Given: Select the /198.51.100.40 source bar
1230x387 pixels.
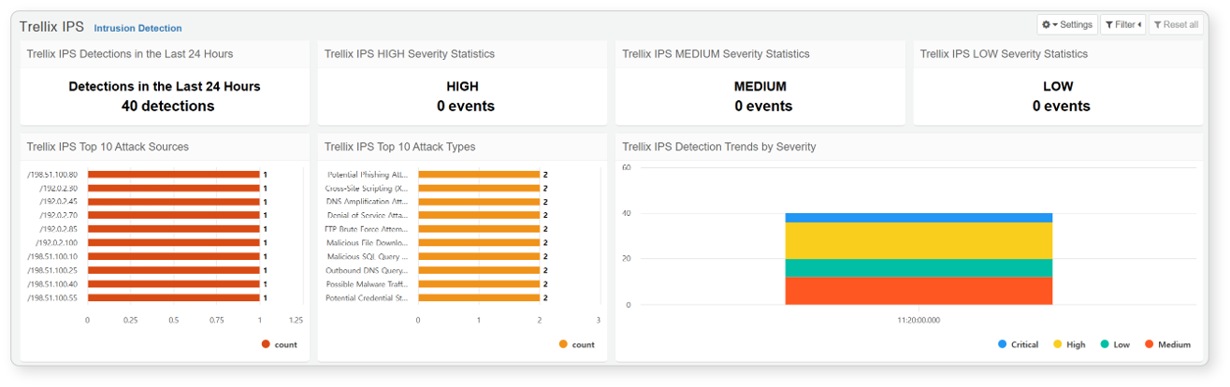Looking at the screenshot, I should click(x=173, y=284).
